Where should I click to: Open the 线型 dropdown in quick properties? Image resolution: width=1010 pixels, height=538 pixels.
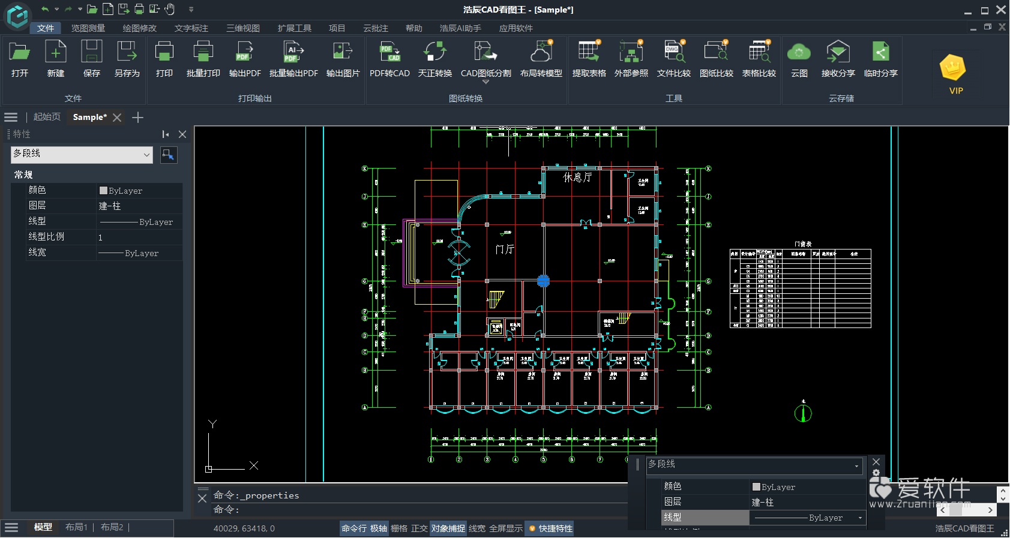coord(860,518)
